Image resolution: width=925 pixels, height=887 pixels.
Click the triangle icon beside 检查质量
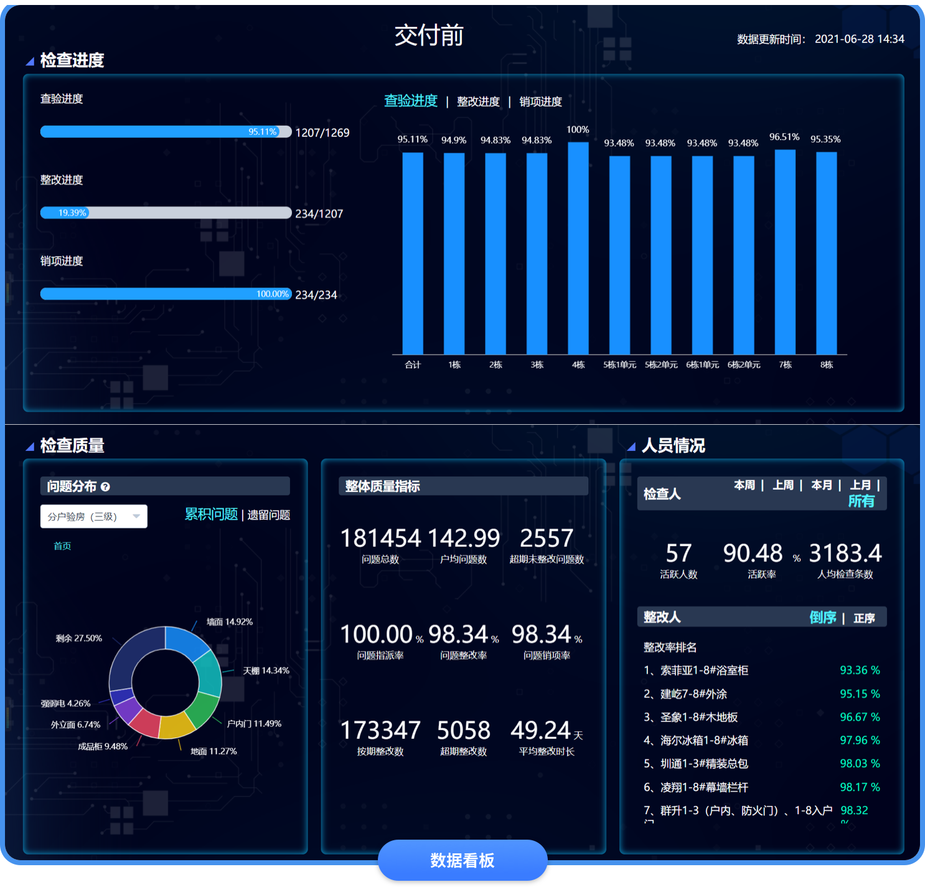29,447
